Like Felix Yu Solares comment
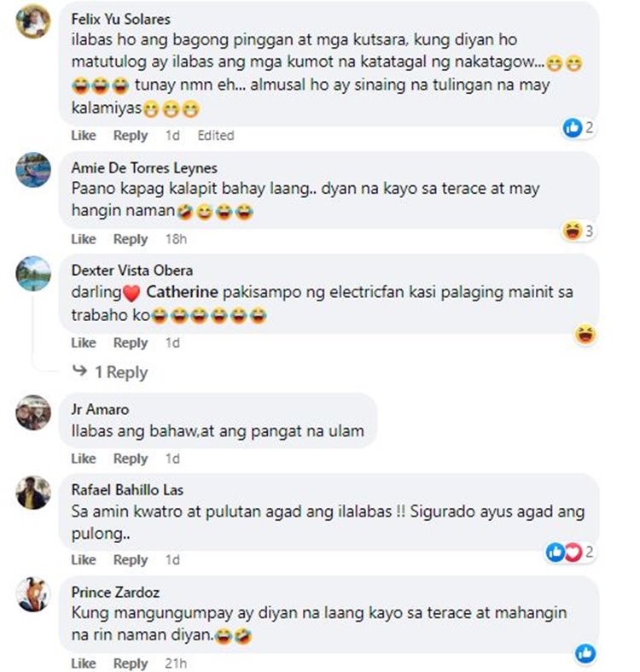The image size is (640, 672). [x=84, y=136]
